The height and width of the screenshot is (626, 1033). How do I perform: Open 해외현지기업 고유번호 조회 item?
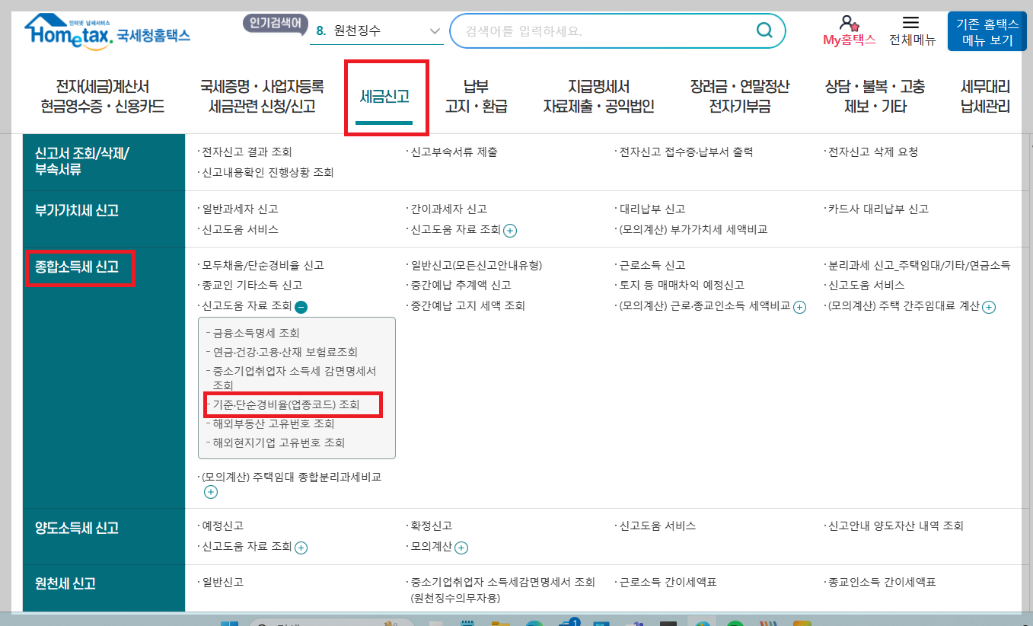pos(279,442)
